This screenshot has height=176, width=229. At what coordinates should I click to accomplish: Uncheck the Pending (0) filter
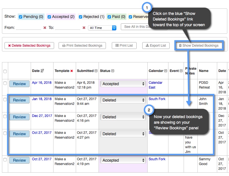pyautogui.click(x=21, y=17)
